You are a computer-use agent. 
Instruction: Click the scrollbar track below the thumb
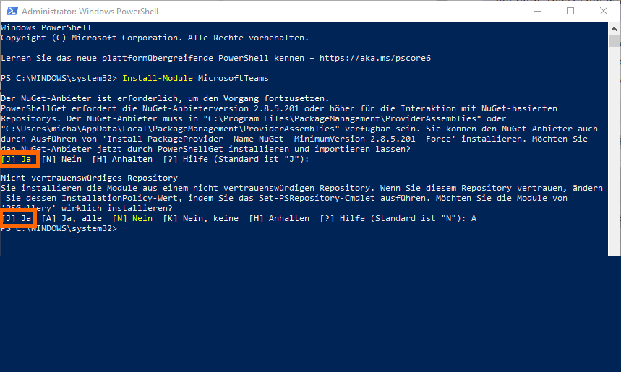[x=614, y=150]
